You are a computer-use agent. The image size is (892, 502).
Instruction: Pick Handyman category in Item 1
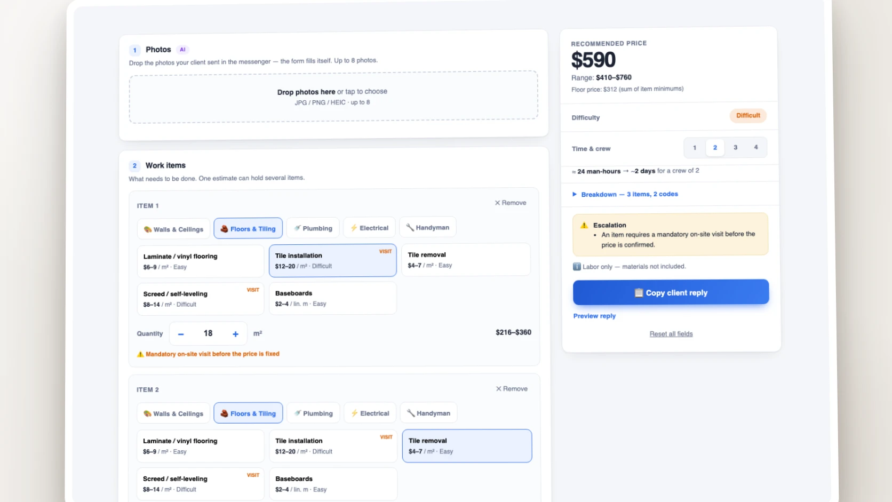coord(428,227)
